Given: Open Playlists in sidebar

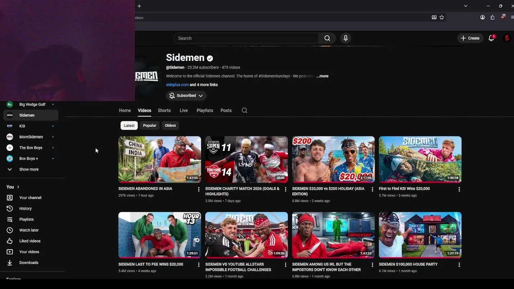Looking at the screenshot, I should 31,220.
